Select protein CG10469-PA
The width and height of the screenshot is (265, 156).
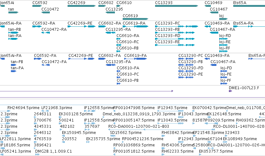click(x=217, y=56)
